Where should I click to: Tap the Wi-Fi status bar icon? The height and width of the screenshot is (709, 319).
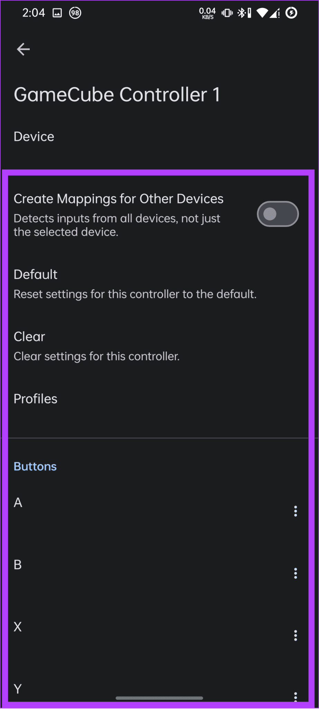pos(262,13)
